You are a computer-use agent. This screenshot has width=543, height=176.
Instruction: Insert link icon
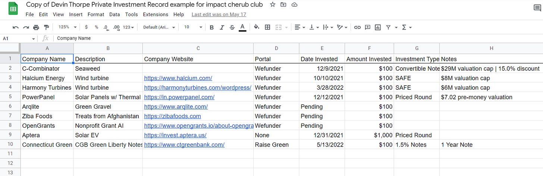pos(357,27)
